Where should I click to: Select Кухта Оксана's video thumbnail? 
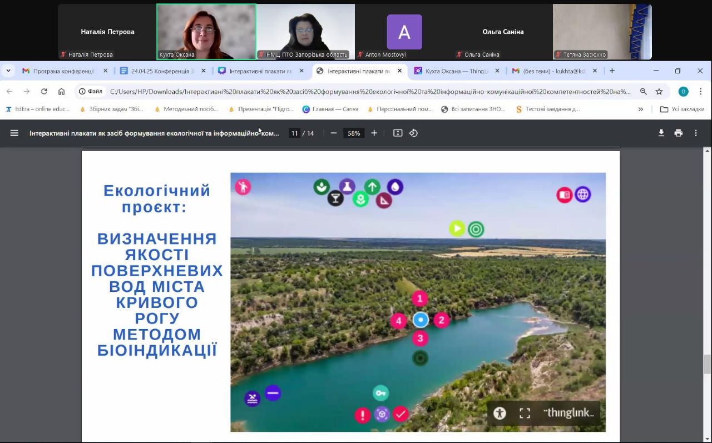click(206, 32)
